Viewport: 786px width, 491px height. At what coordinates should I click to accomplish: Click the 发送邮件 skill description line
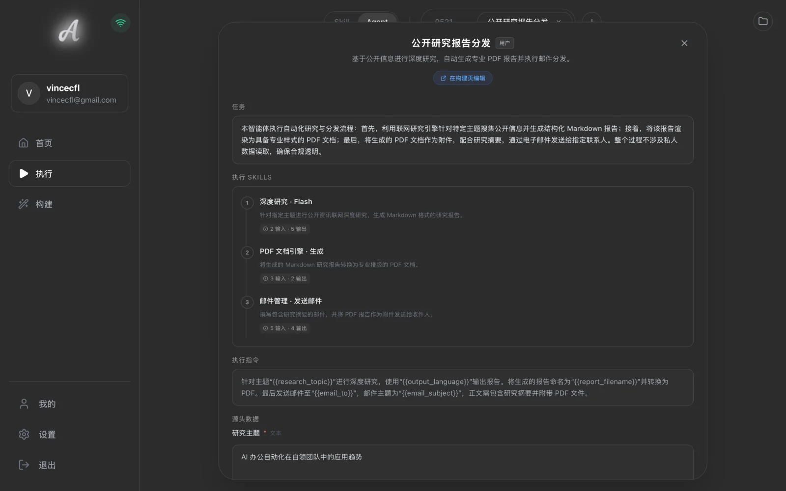tap(347, 314)
